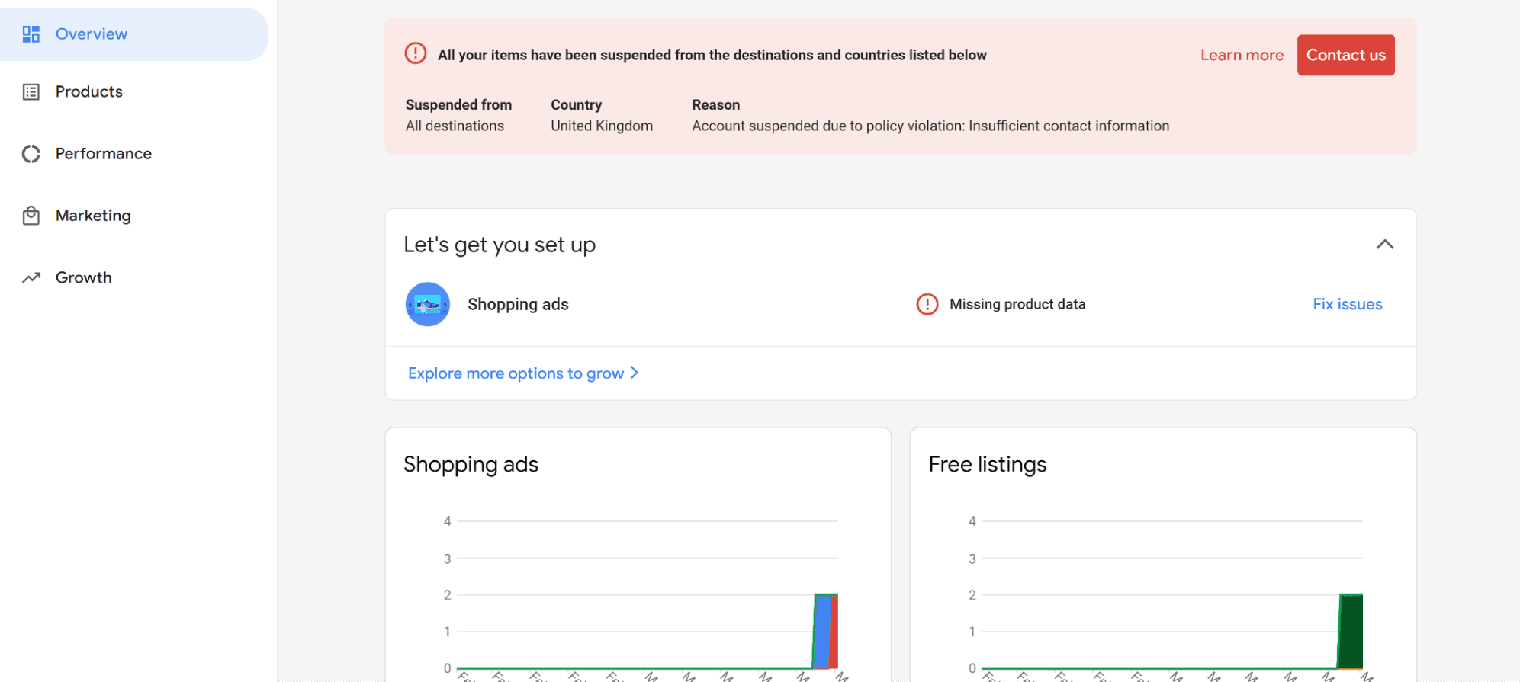The image size is (1520, 682).
Task: Collapse the "Let's get you set up" card
Action: (1385, 245)
